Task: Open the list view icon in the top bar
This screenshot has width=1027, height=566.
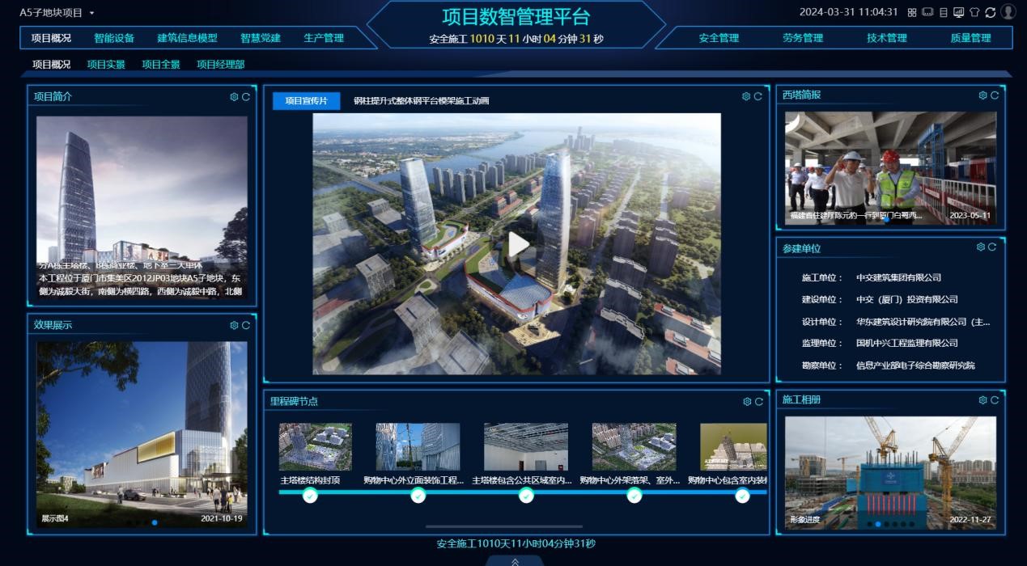Action: [x=944, y=12]
